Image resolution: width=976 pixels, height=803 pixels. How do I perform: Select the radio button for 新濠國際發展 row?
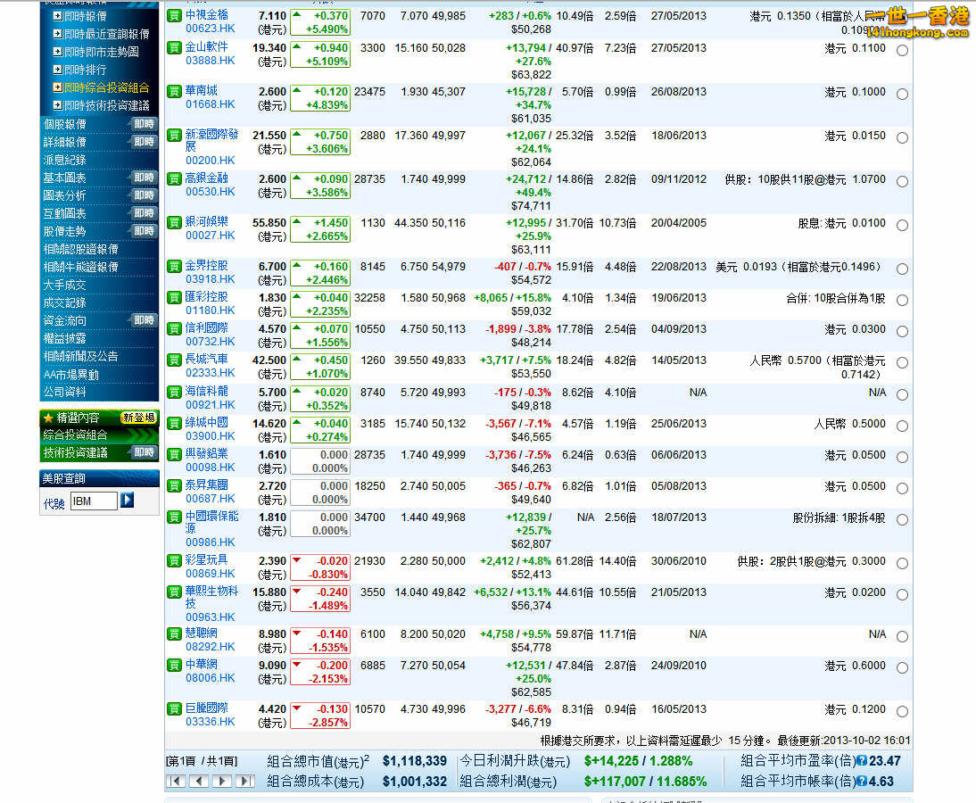902,138
